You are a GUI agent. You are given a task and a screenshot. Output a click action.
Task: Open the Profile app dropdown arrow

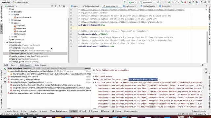pos(179,2)
